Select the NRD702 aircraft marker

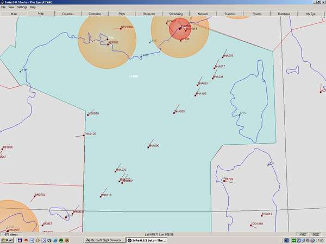point(35,196)
